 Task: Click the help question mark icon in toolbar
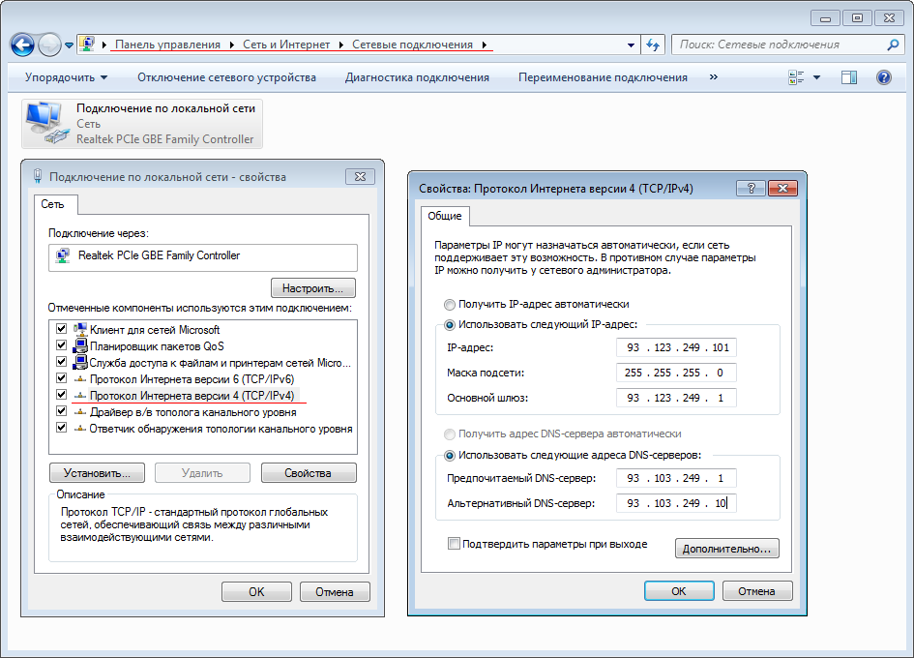(883, 77)
